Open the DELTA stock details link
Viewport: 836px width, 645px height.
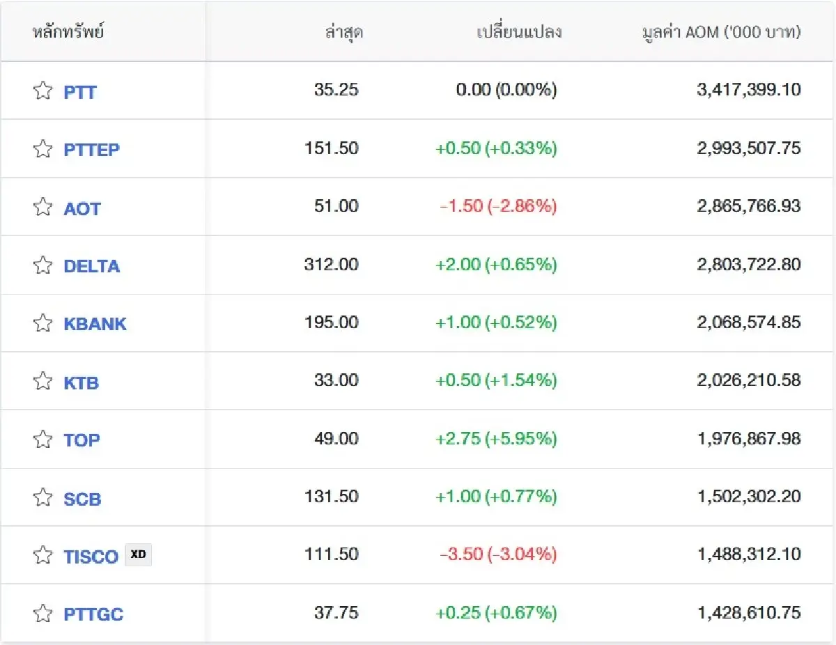tap(91, 265)
